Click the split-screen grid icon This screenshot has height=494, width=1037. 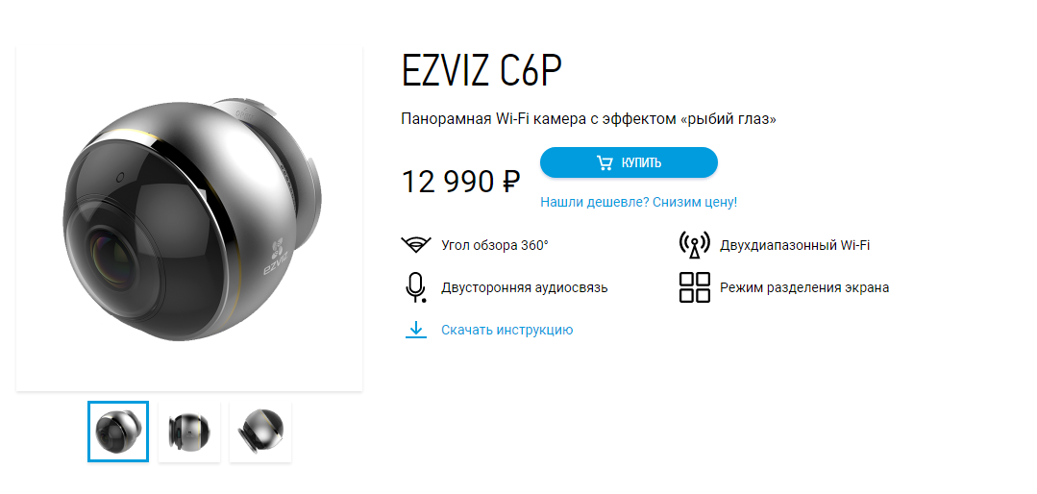[x=695, y=287]
